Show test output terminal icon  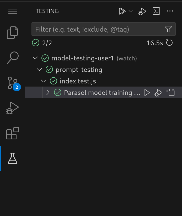[x=156, y=11]
